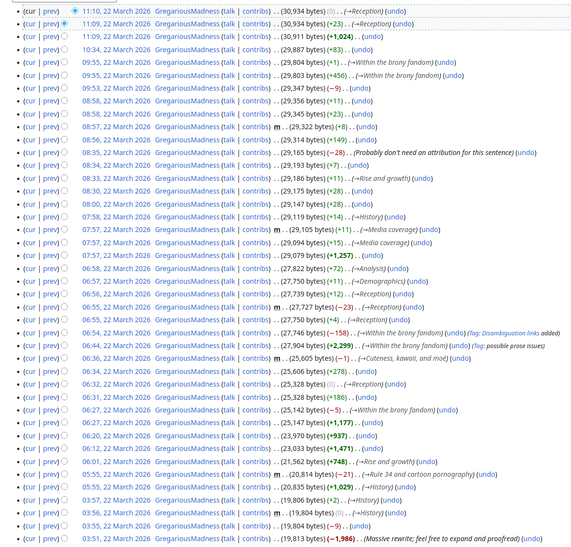Open the 09:53, 22 March 2026 revision link
This screenshot has width=571, height=547.
click(x=116, y=89)
